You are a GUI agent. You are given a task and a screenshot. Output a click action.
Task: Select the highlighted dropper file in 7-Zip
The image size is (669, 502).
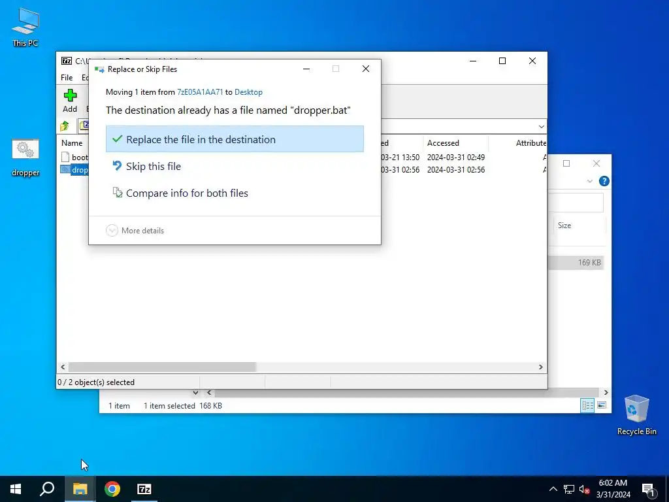(x=74, y=170)
